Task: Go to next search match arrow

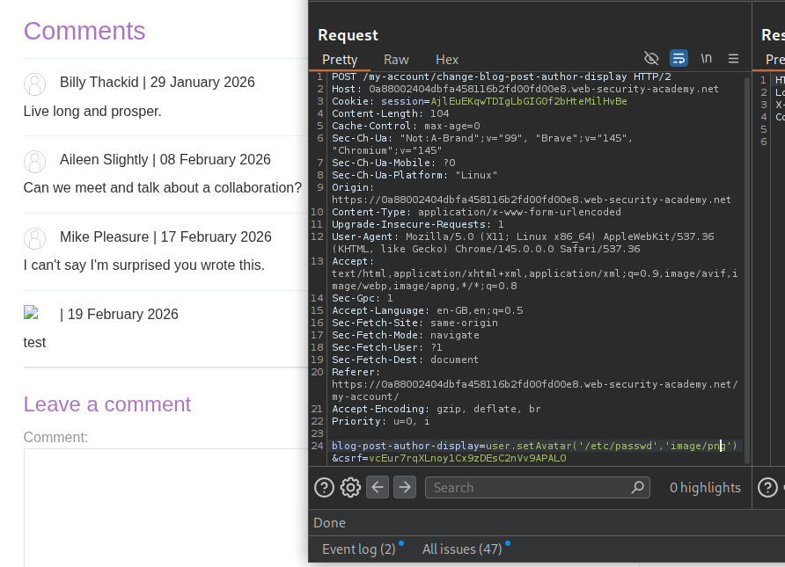Action: tap(404, 487)
